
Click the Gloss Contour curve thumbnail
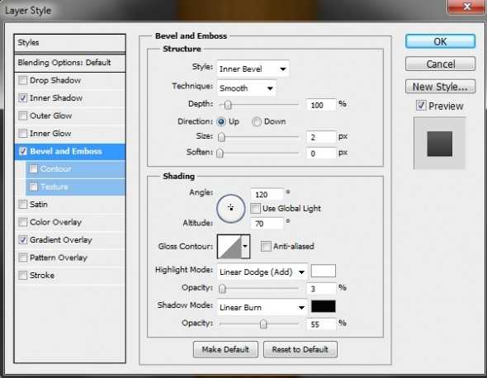(229, 246)
